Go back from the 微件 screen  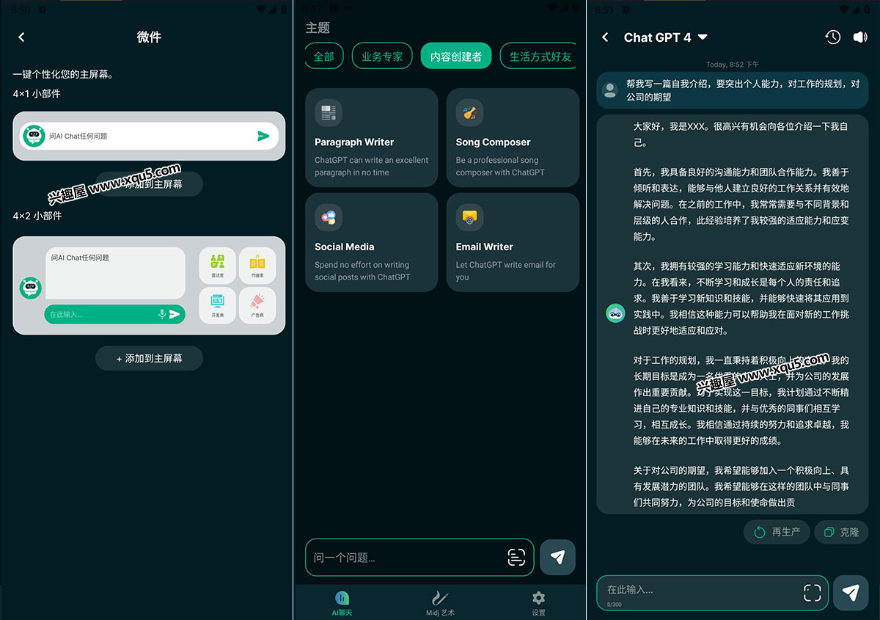coord(21,37)
